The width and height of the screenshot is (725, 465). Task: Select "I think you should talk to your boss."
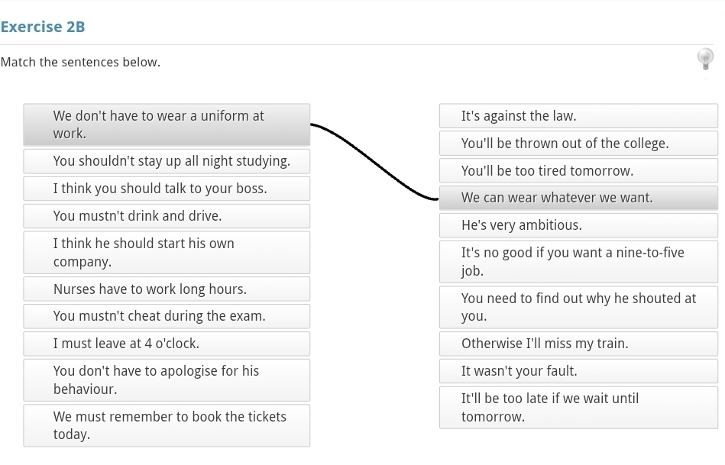(167, 189)
